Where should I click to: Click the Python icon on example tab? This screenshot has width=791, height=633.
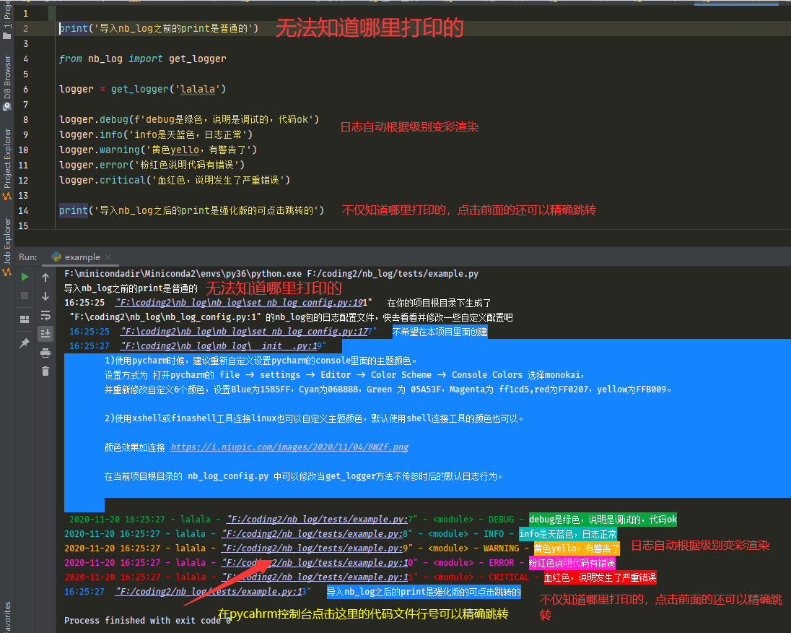coord(56,257)
